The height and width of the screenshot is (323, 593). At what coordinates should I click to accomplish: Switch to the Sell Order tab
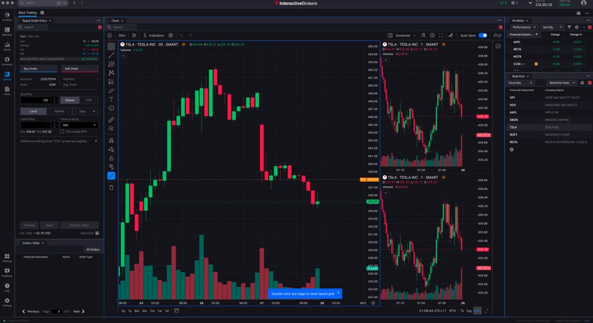click(x=79, y=68)
